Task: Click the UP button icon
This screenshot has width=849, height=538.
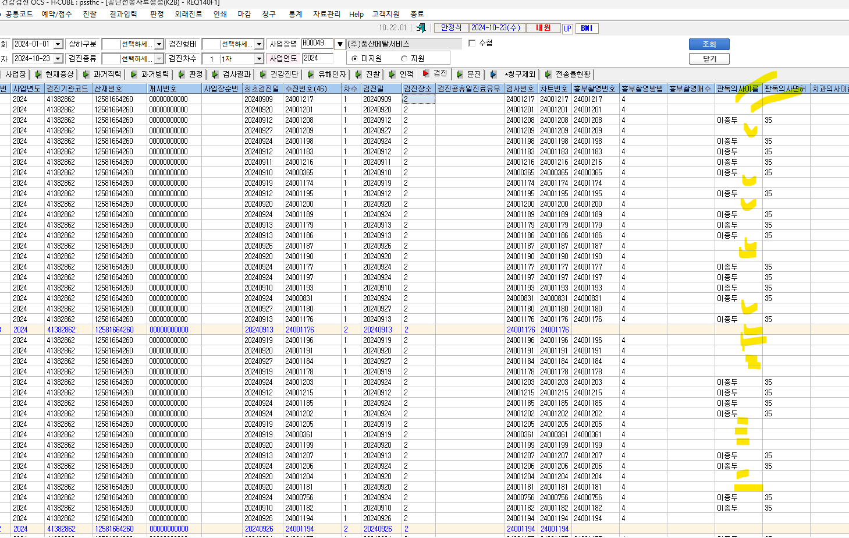Action: coord(567,29)
